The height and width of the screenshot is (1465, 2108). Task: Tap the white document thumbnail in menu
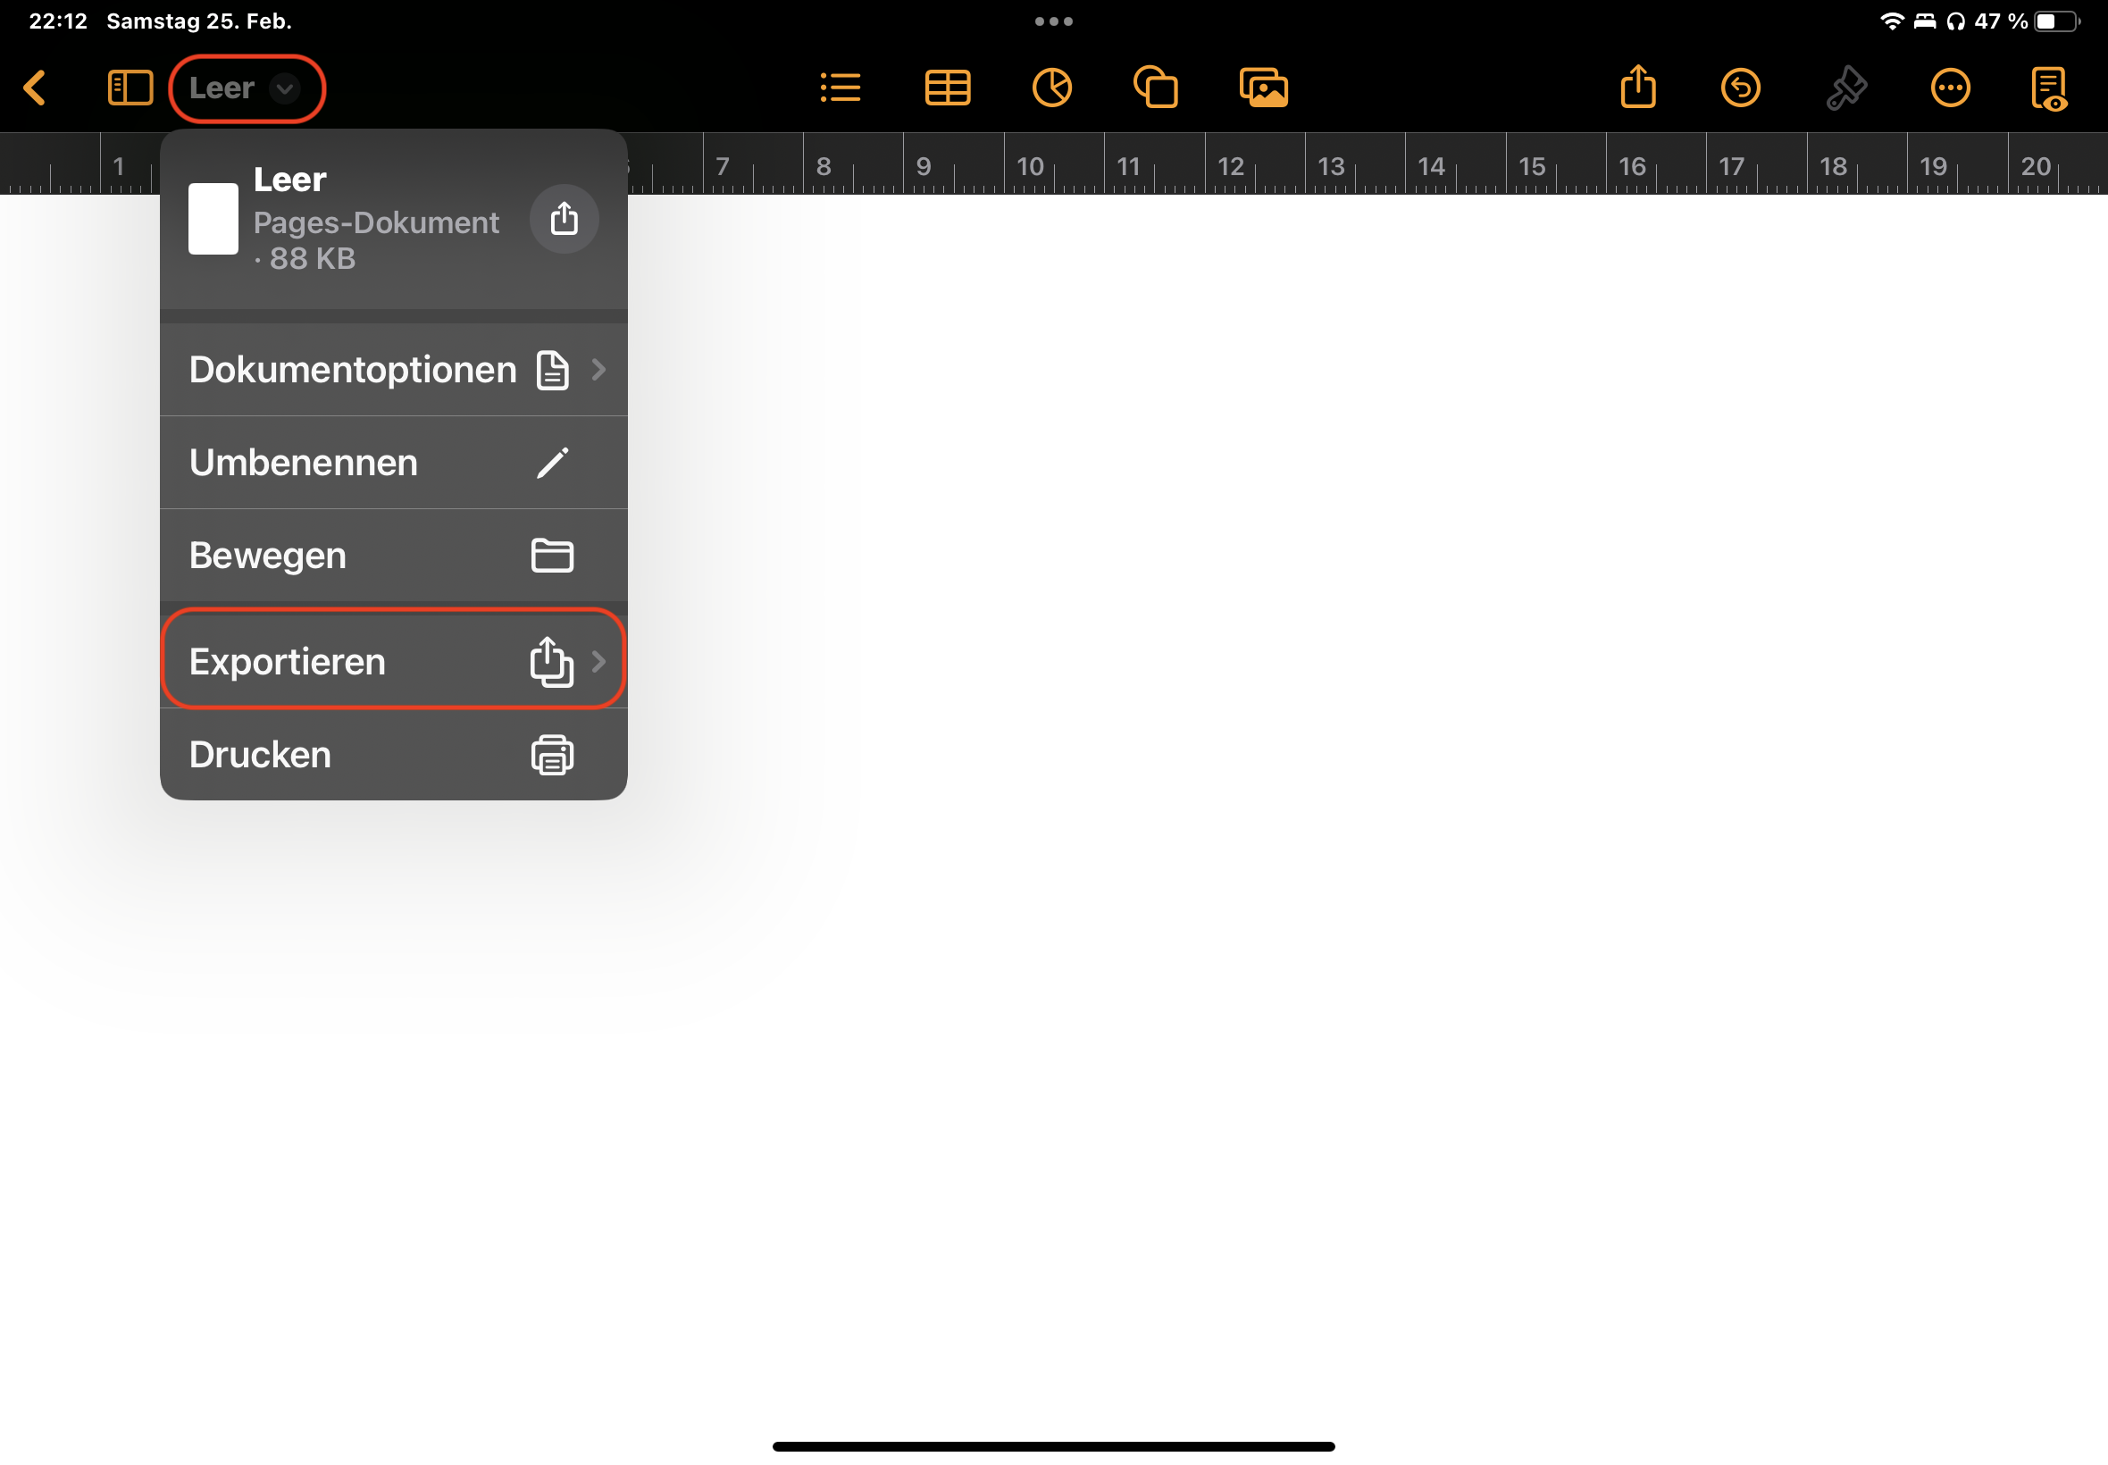point(213,219)
